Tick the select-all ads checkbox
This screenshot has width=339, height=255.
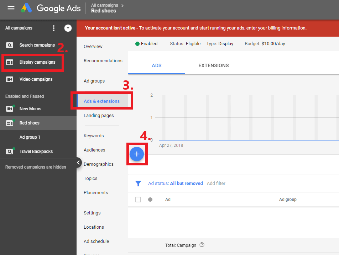tap(138, 200)
